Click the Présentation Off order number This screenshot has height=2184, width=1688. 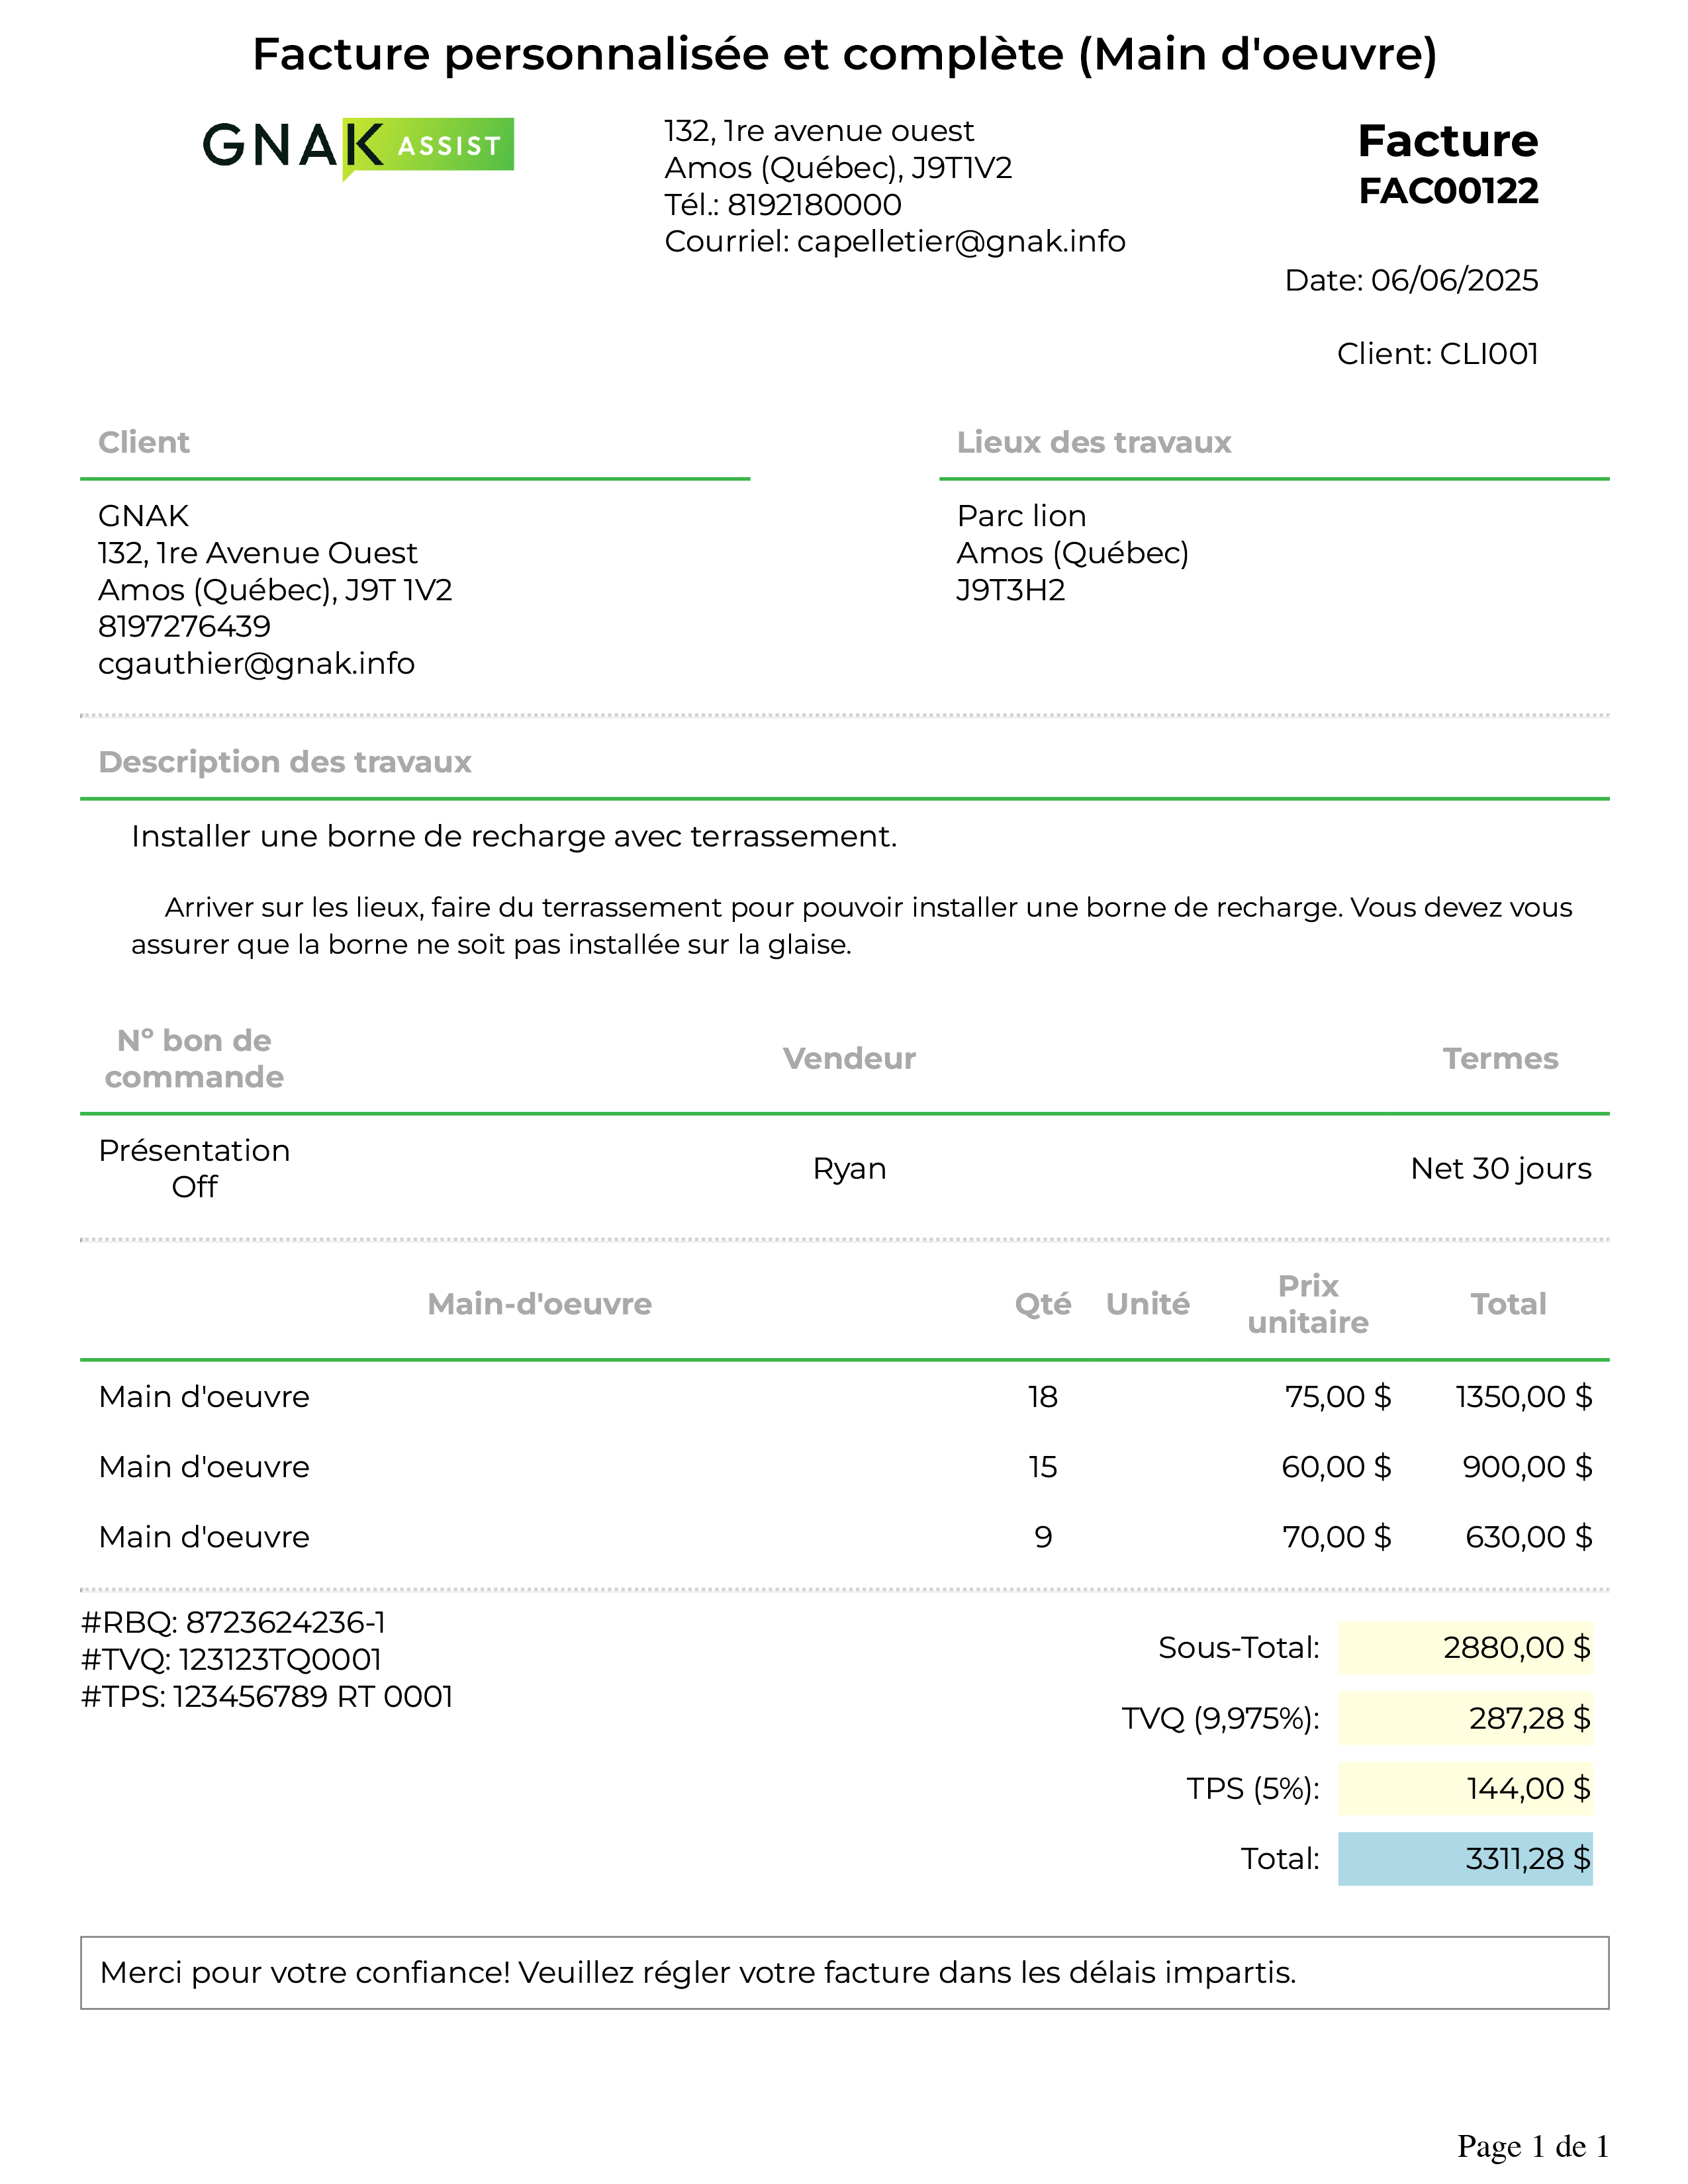click(194, 1169)
